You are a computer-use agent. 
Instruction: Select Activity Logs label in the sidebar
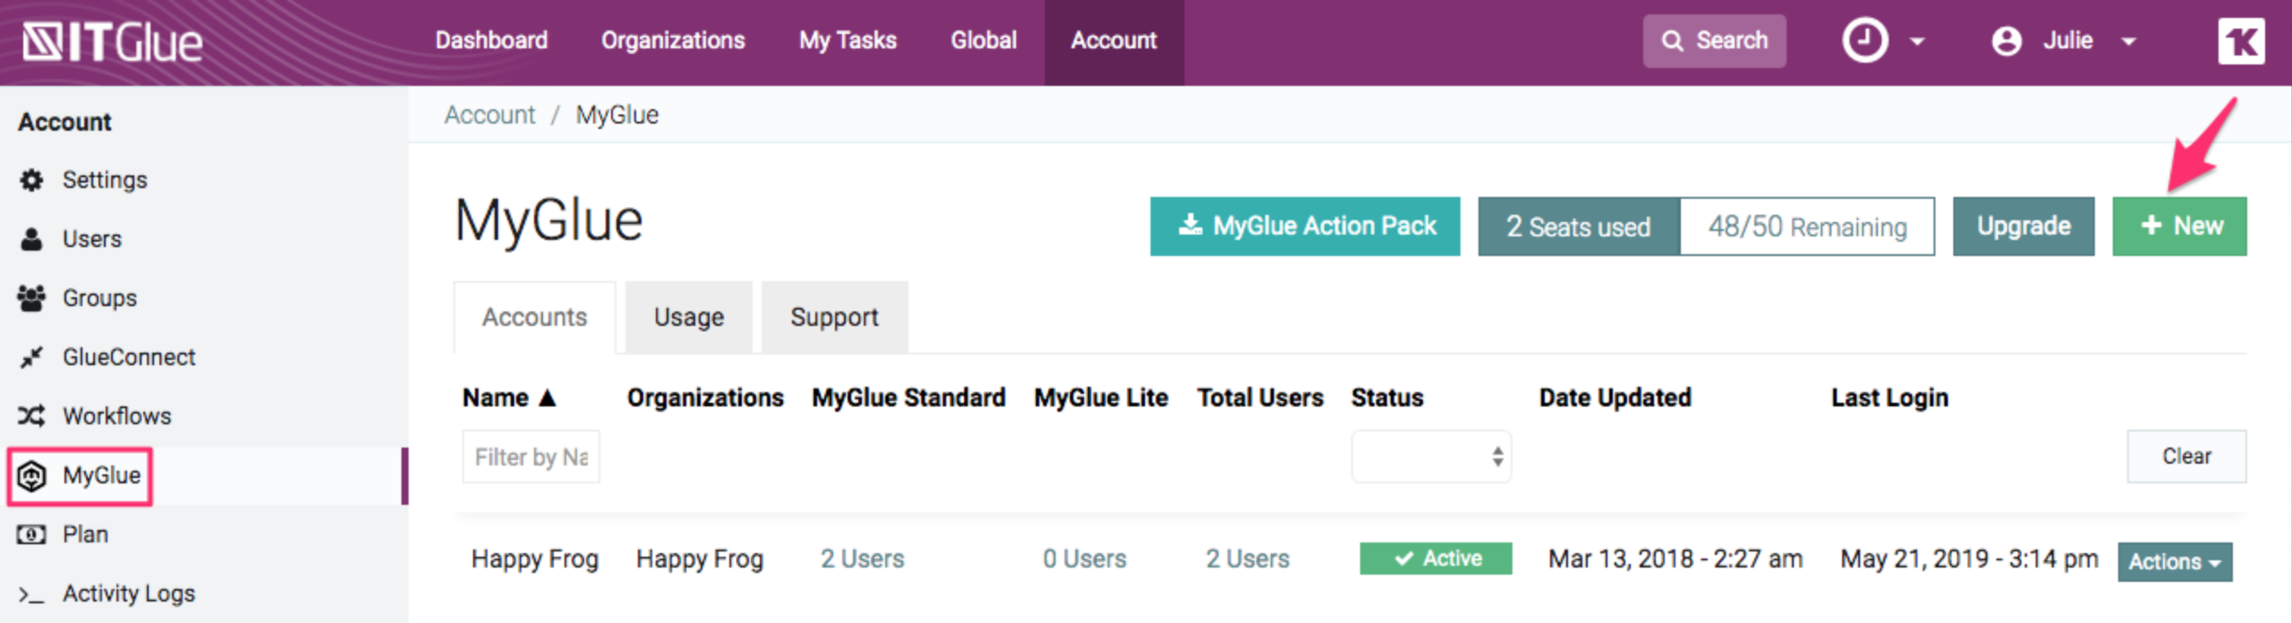128,593
